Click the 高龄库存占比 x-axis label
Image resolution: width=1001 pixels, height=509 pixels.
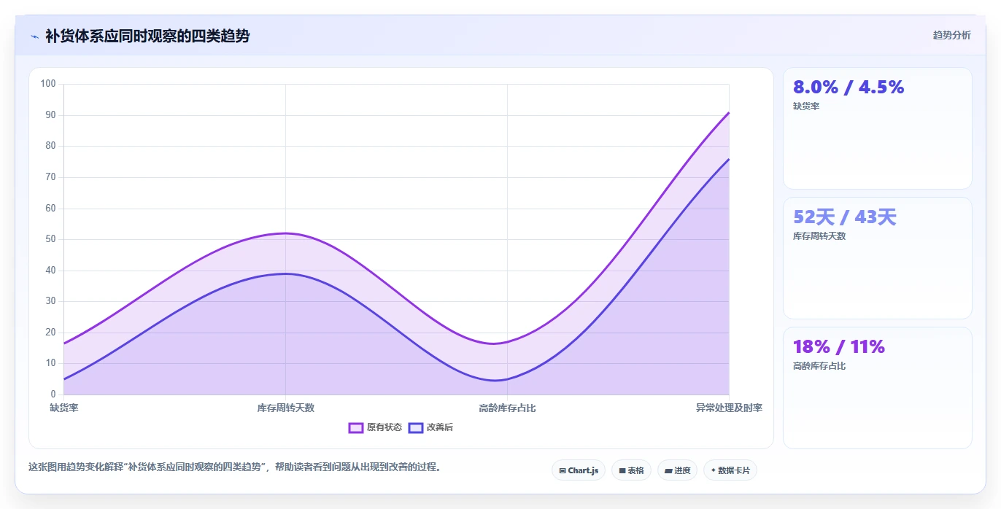click(507, 408)
